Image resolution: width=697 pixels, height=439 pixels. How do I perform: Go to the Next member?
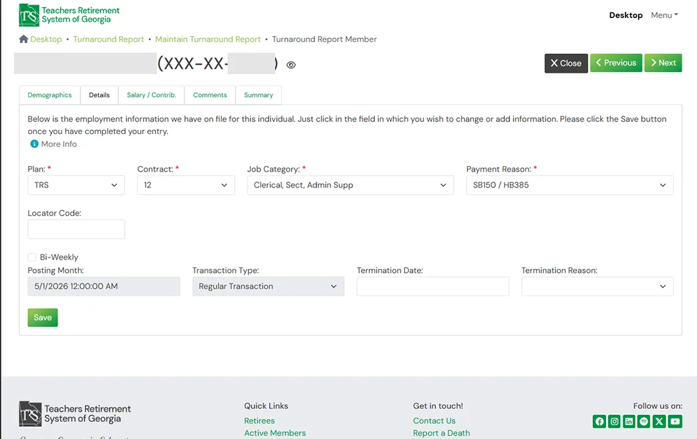pos(663,63)
